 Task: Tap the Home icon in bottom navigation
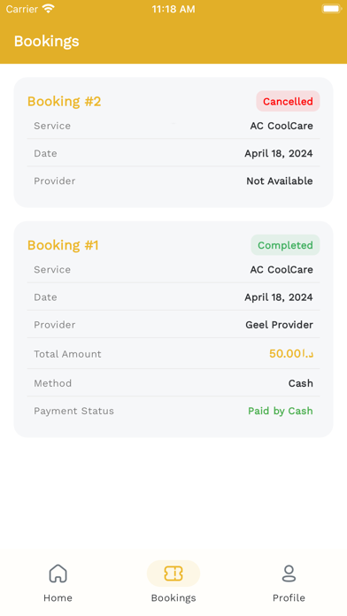coord(58,574)
